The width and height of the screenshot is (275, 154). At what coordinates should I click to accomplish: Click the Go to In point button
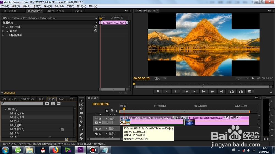pyautogui.click(x=186, y=92)
